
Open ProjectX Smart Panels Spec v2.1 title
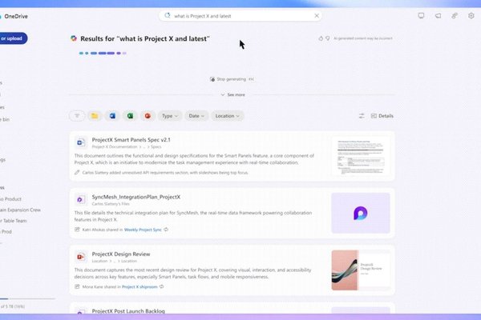131,140
